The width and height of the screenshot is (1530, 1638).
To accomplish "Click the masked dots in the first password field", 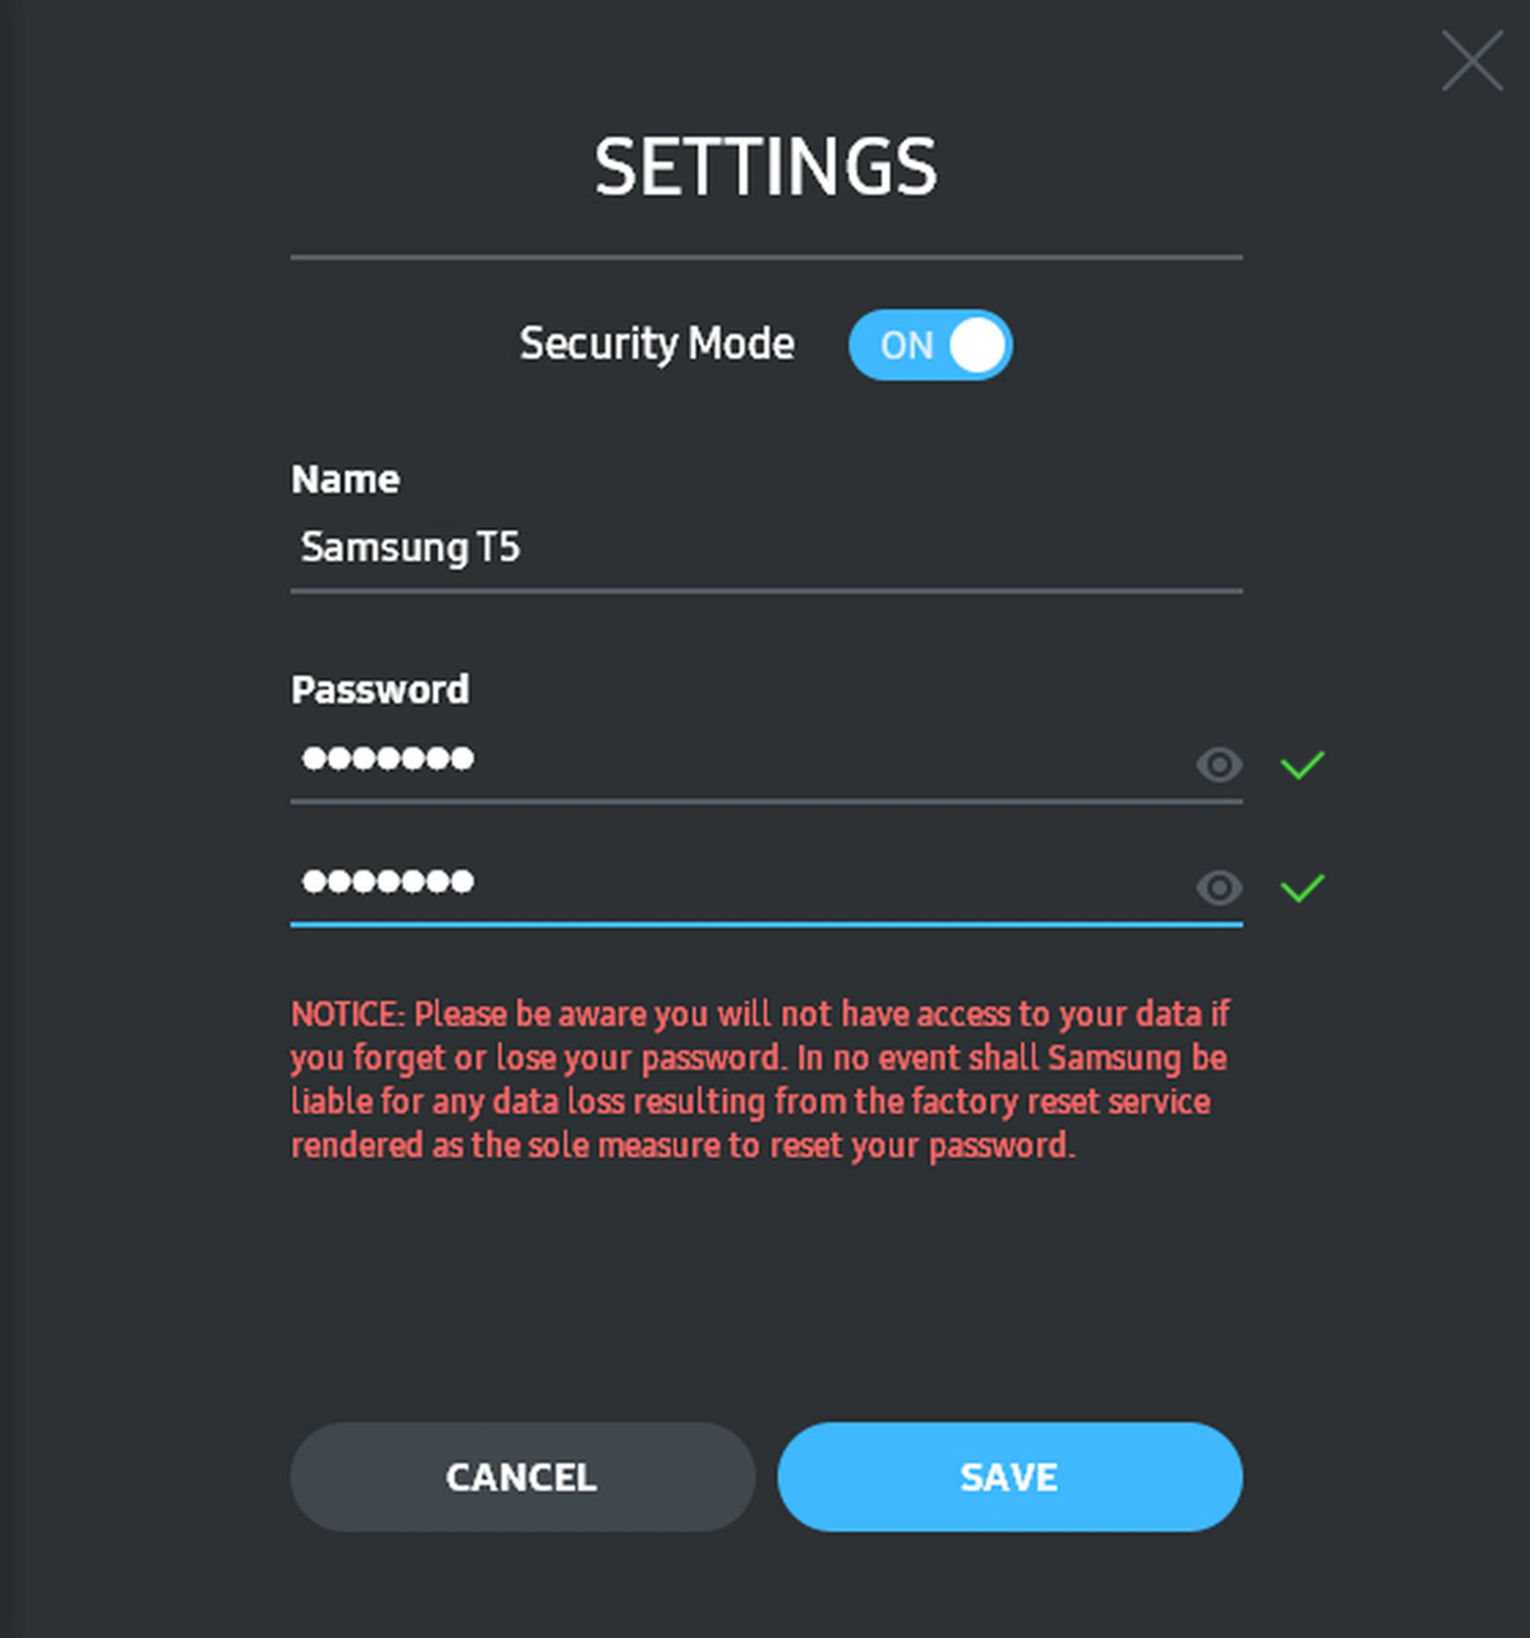I will click(x=387, y=758).
